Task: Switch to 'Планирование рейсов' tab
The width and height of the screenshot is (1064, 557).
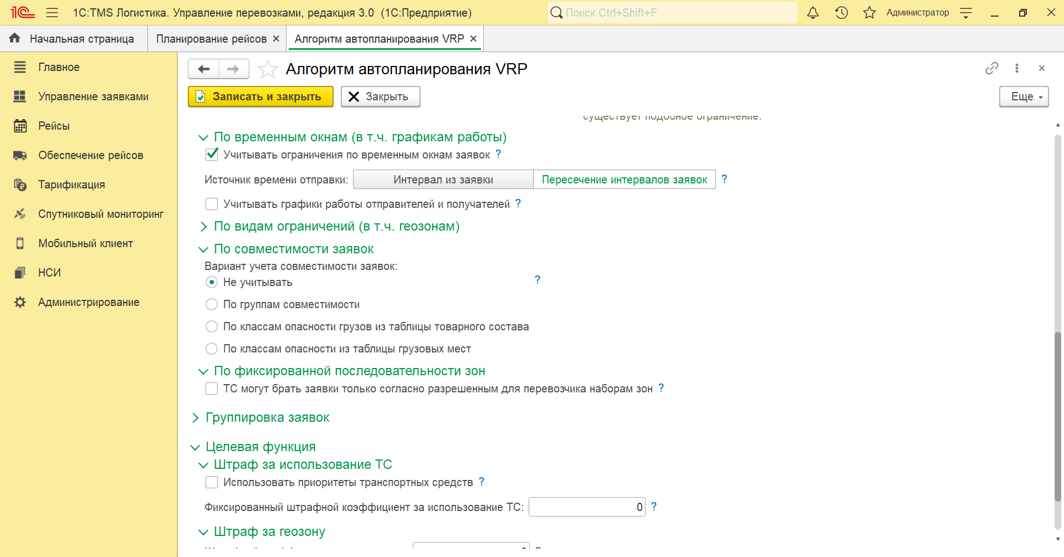Action: click(211, 39)
